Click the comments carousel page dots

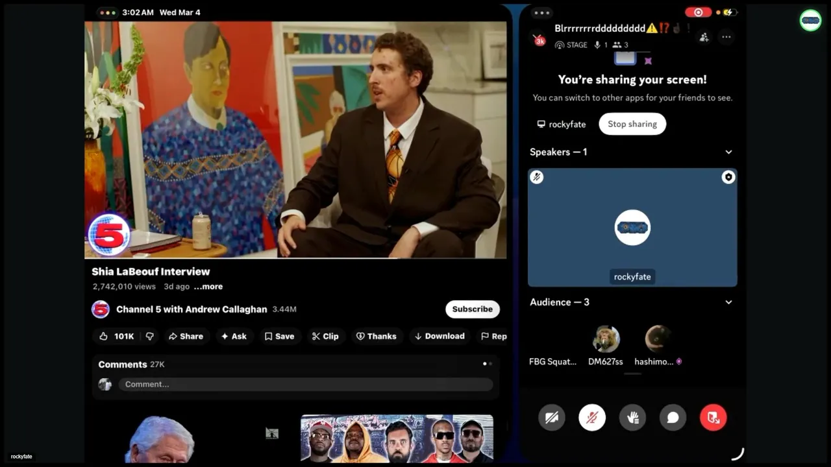pos(488,364)
